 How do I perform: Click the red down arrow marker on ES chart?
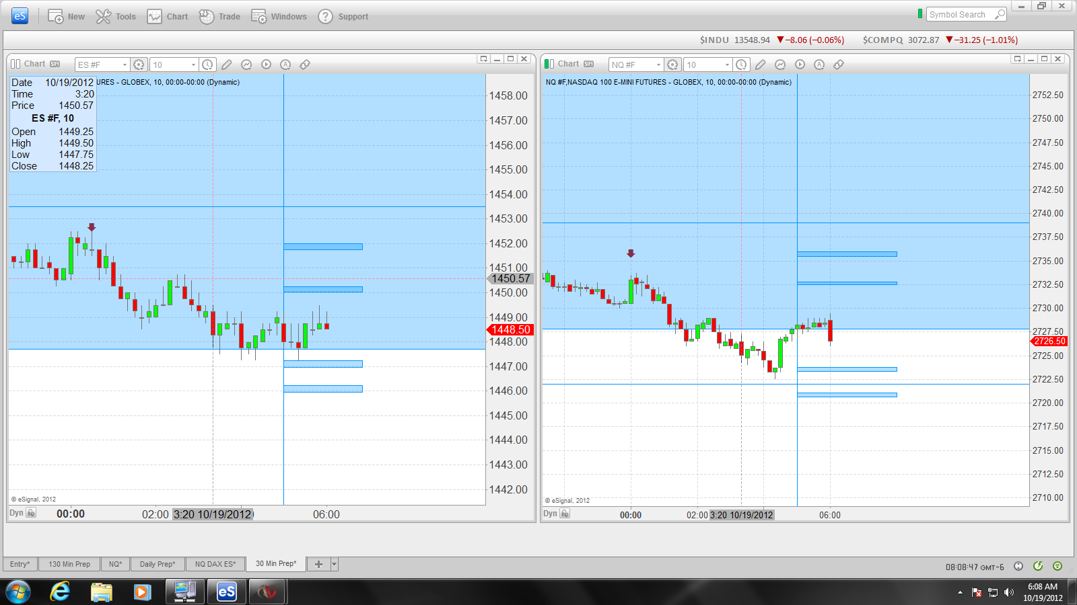pos(92,227)
